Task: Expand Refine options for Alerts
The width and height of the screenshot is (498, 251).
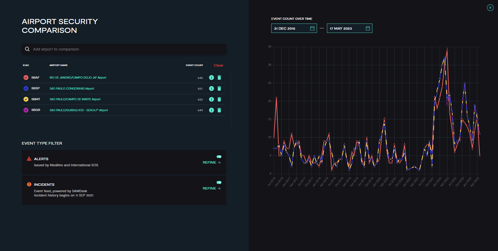Action: (212, 163)
